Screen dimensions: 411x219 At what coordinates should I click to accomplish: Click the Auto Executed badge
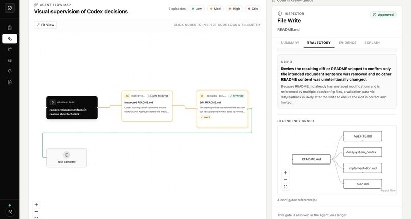tap(158, 96)
